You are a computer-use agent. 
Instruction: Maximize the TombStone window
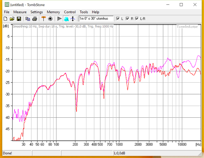(181, 5)
